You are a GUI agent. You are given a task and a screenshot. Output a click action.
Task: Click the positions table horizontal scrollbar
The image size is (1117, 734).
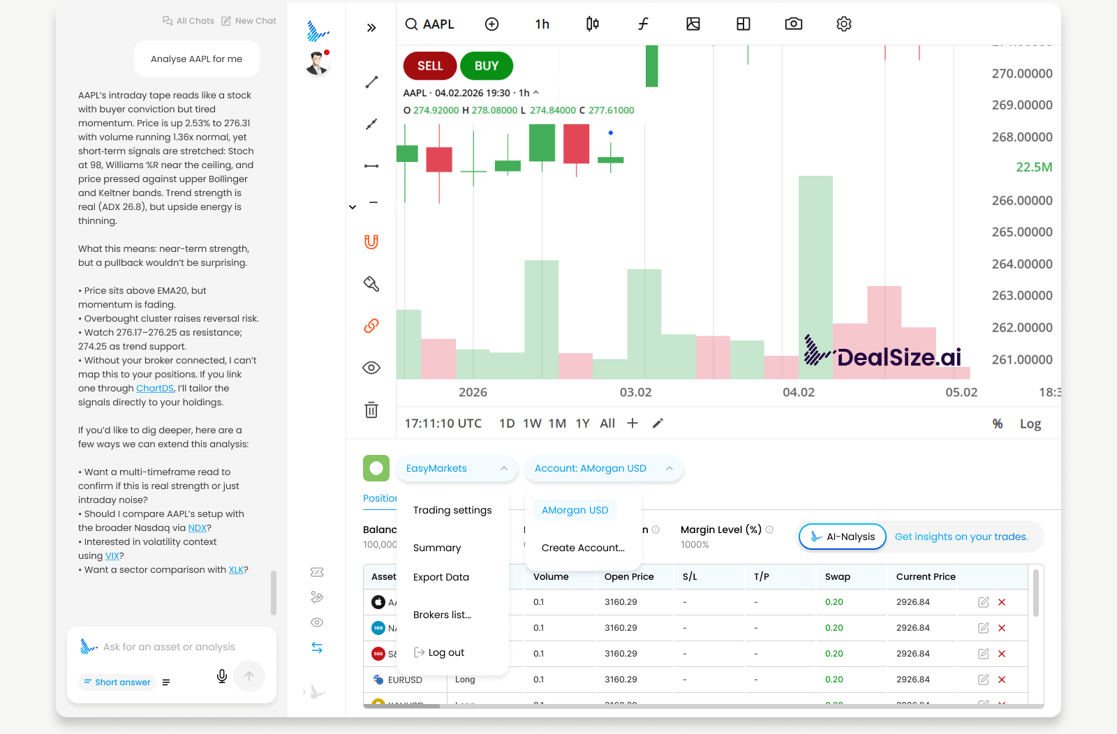coord(401,706)
